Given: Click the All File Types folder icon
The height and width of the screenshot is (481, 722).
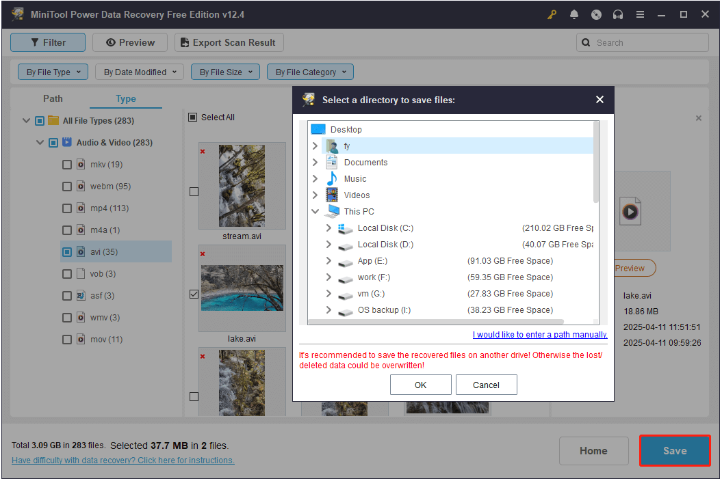Looking at the screenshot, I should (53, 120).
